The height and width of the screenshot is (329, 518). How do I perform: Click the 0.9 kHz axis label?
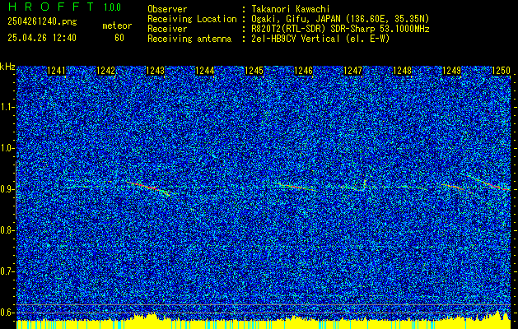pyautogui.click(x=6, y=189)
